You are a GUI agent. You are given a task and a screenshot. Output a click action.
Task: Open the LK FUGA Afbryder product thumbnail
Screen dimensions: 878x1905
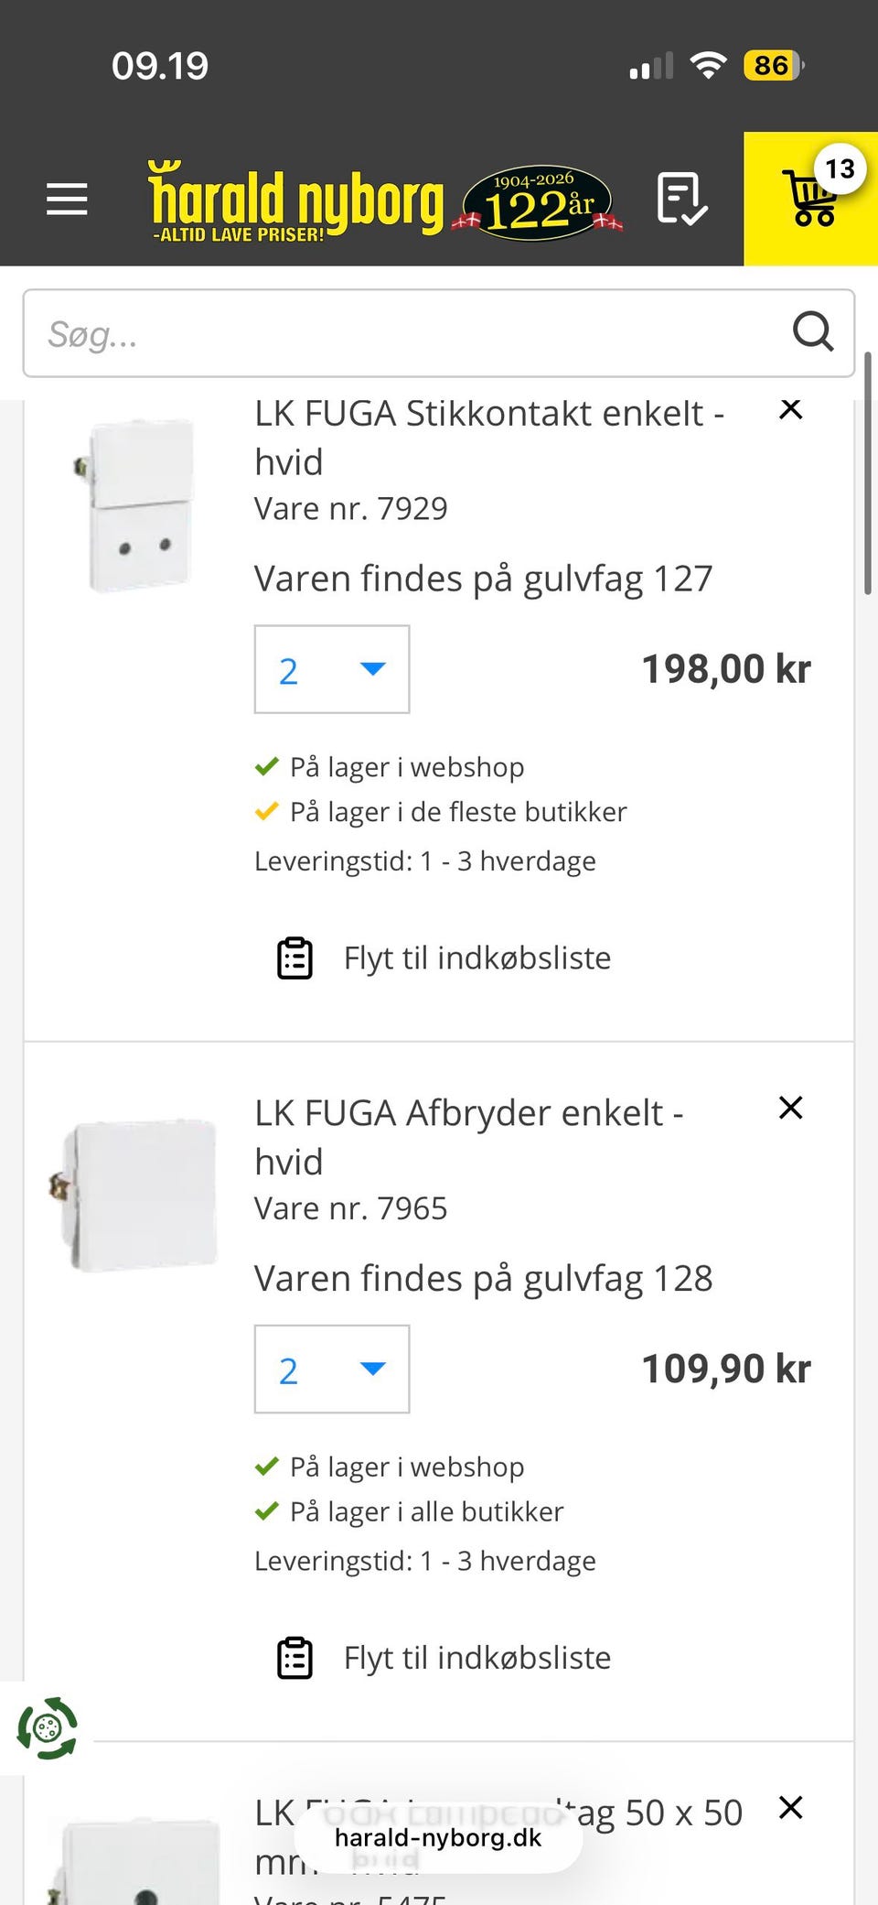(x=139, y=1194)
